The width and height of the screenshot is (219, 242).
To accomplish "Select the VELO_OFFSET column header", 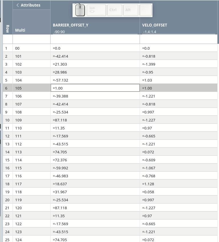I will click(x=154, y=25).
